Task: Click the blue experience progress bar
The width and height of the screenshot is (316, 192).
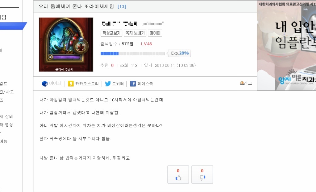Action: click(133, 53)
